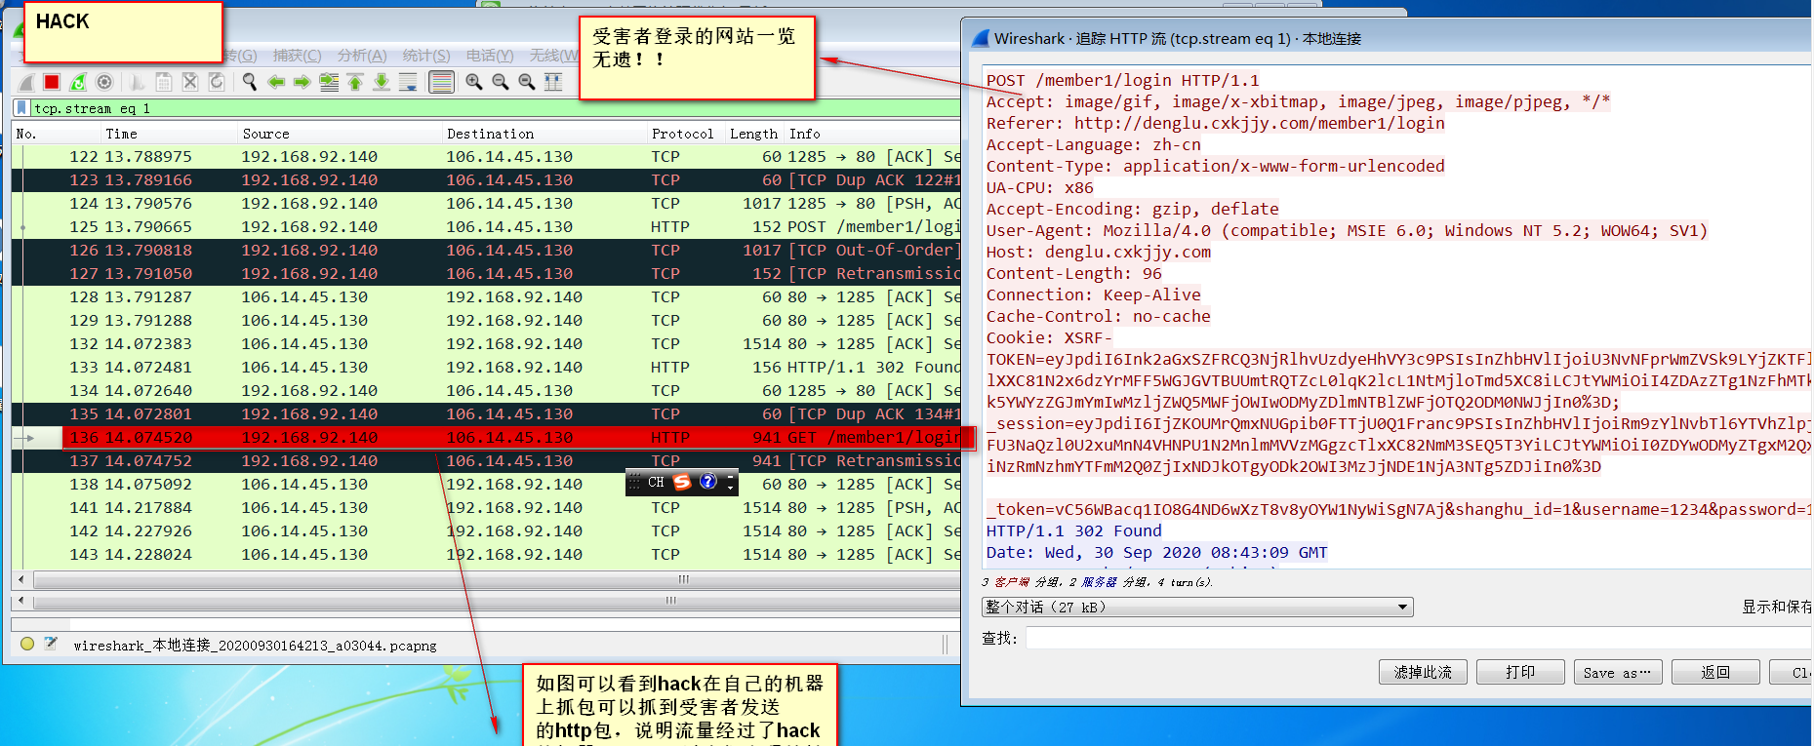The width and height of the screenshot is (1814, 746).
Task: Select packet 122 at 13.788975
Action: tap(486, 156)
